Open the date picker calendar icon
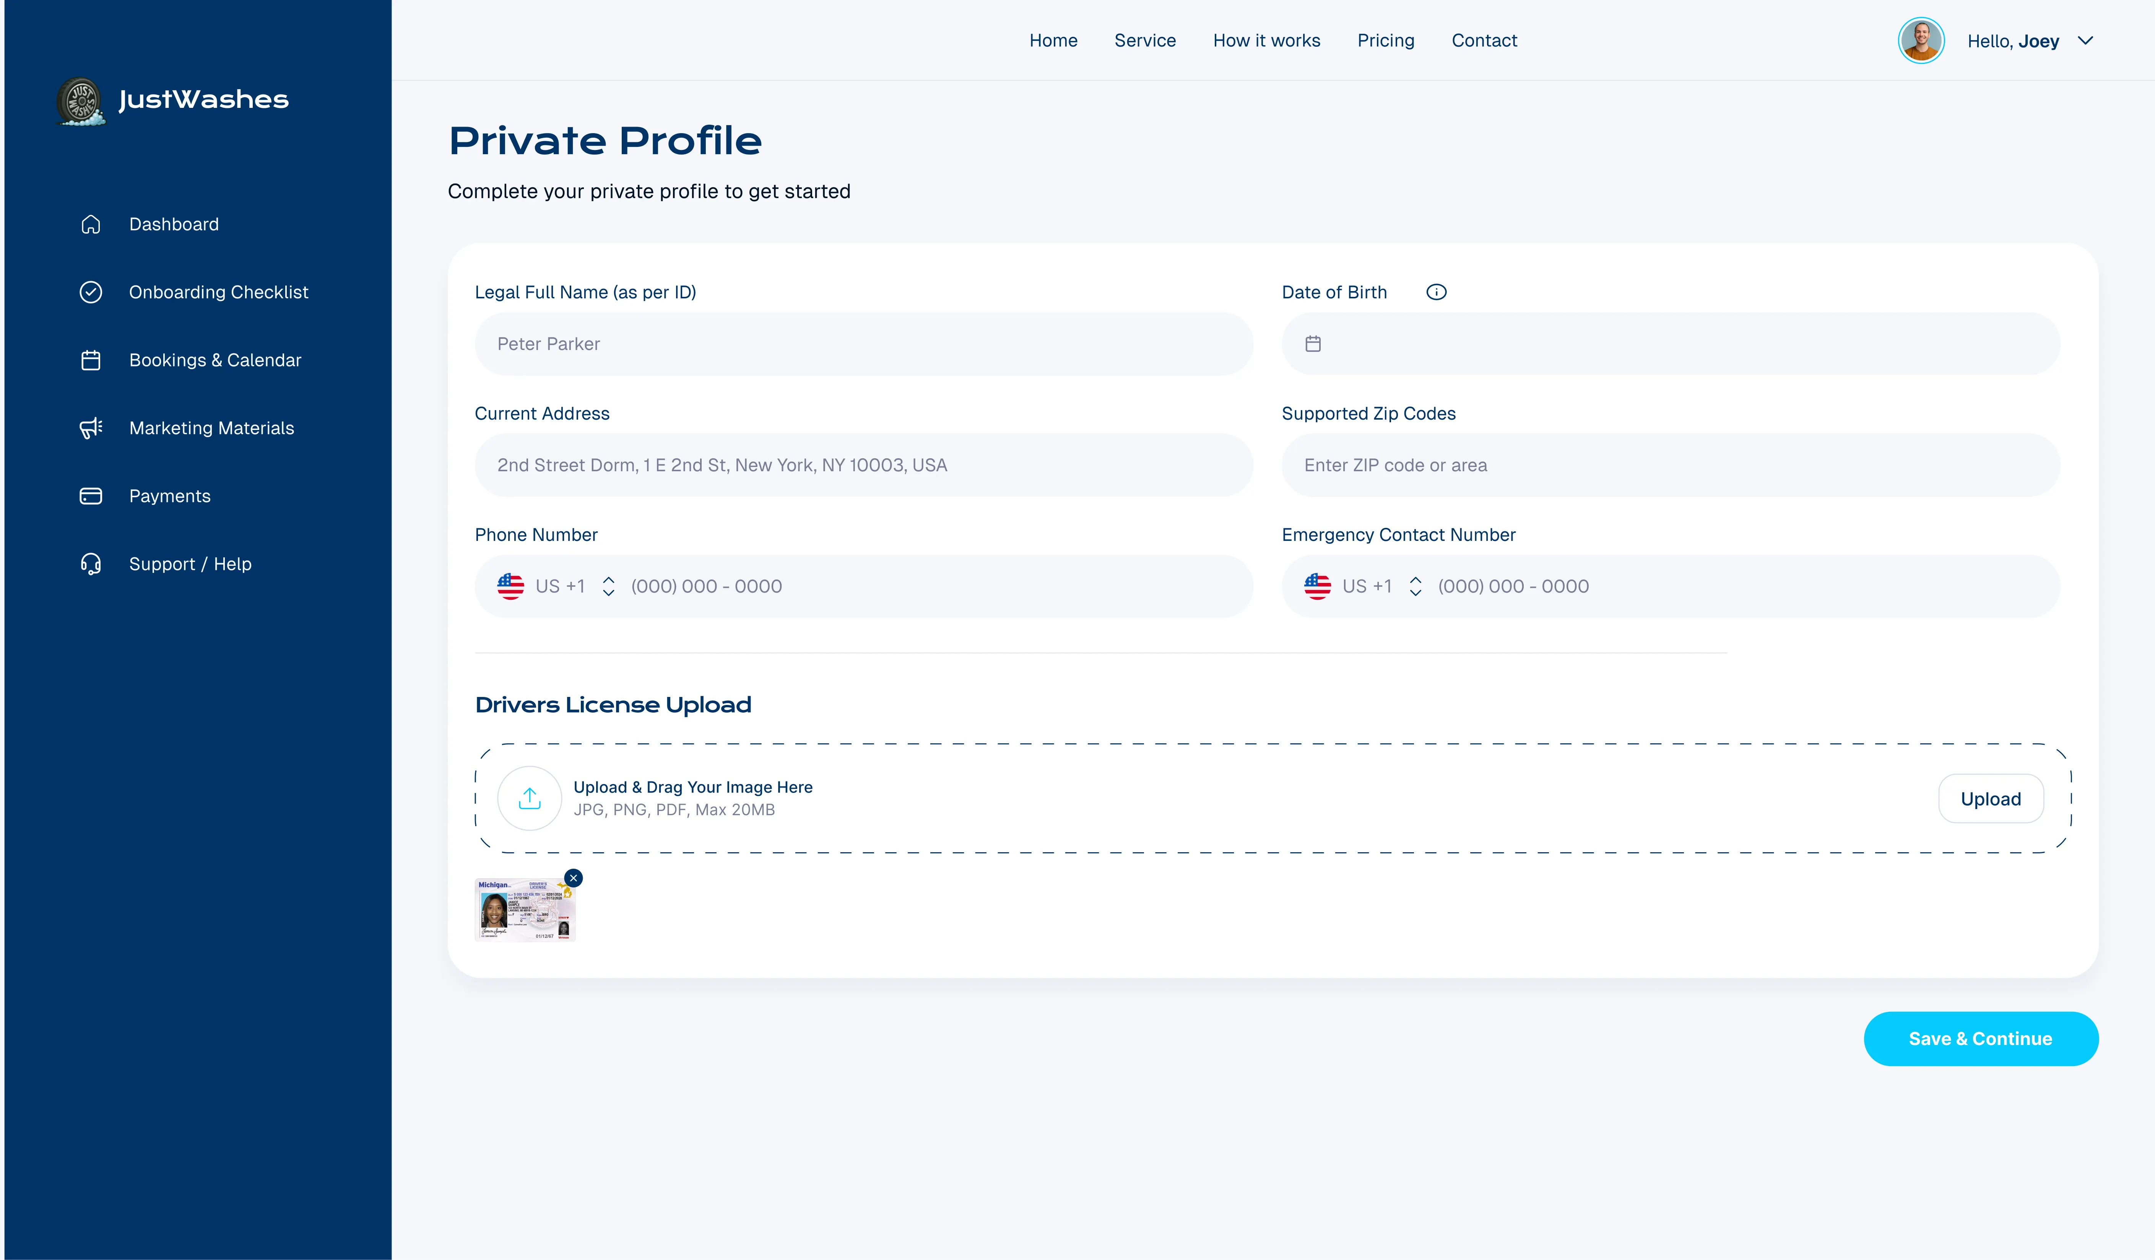Screen dimensions: 2155x1260 (x=1313, y=344)
